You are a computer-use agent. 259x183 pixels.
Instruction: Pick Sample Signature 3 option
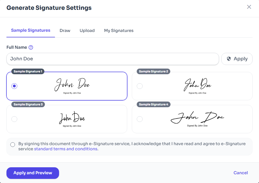click(14, 119)
